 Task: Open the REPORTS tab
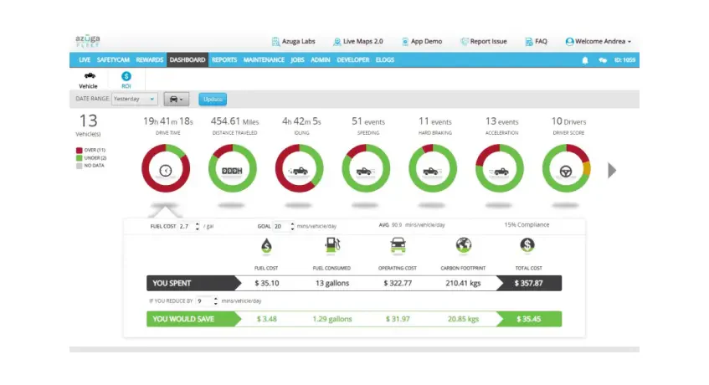(224, 59)
